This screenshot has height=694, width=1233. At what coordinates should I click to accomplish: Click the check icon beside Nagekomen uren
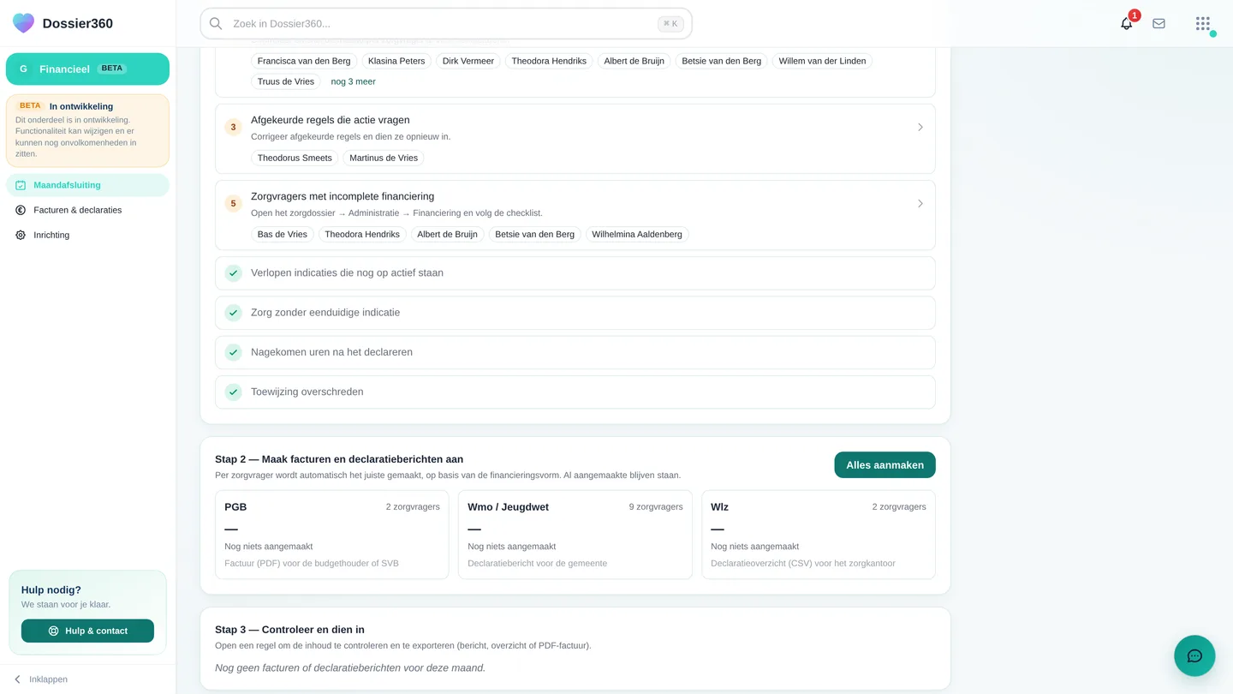[233, 352]
